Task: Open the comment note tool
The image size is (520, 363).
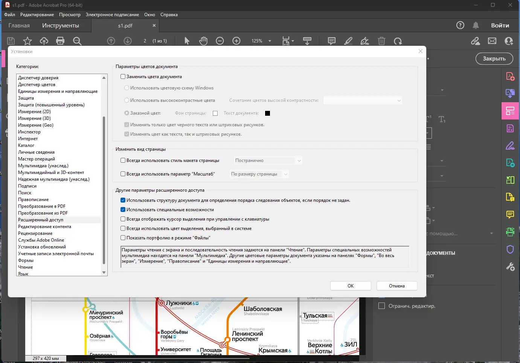Action: (332, 41)
